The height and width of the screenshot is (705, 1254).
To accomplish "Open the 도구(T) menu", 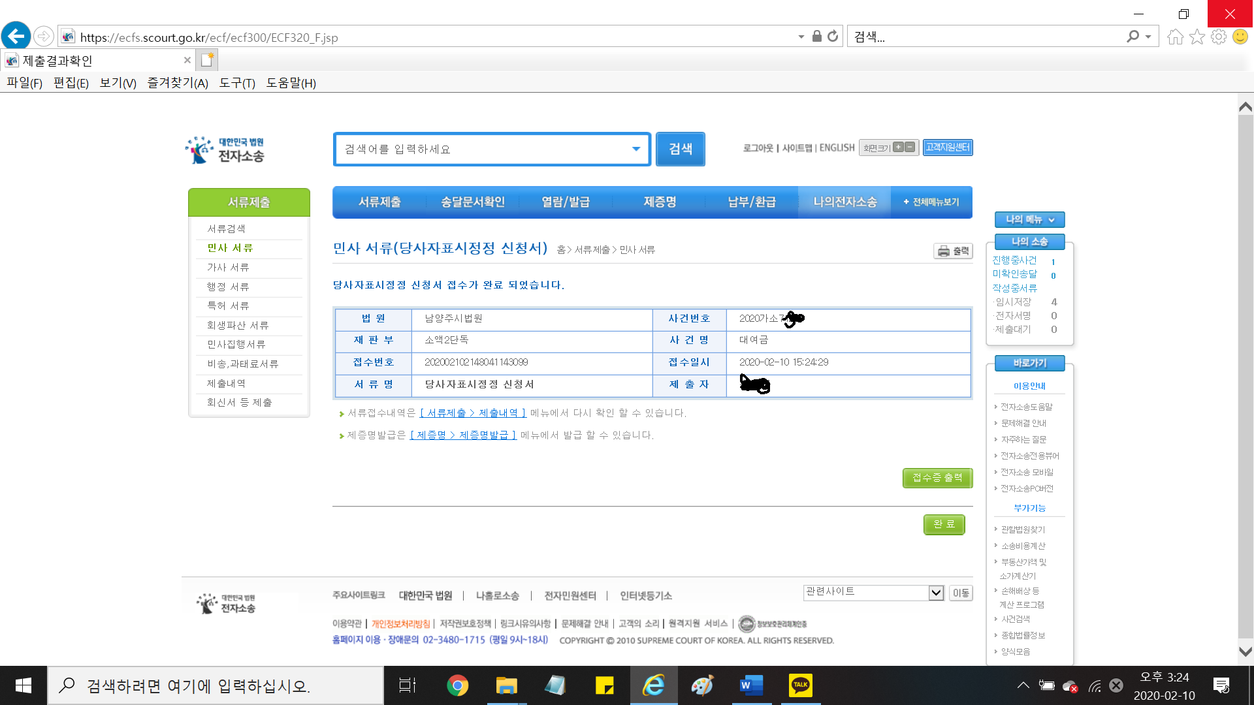I will 236,83.
